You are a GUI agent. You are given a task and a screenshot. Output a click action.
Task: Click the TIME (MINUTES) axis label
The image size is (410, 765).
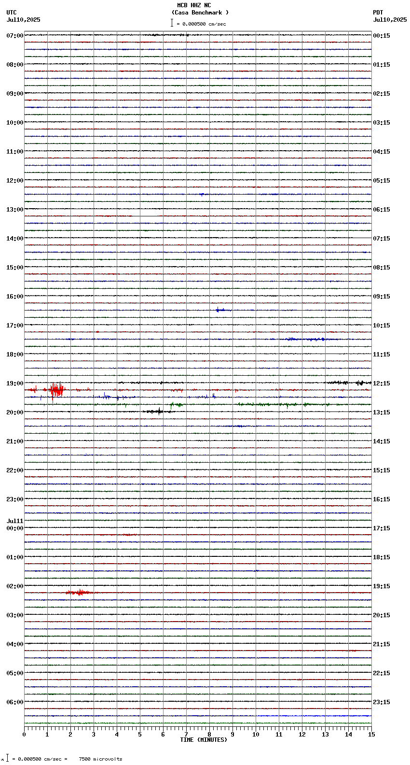click(x=204, y=740)
